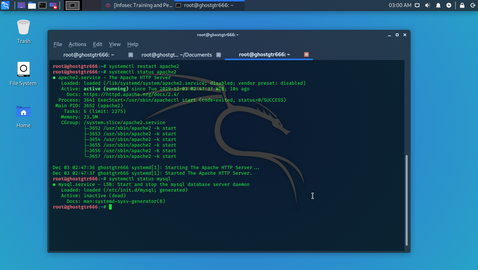
Task: Open the Edit menu in terminal
Action: click(x=97, y=44)
